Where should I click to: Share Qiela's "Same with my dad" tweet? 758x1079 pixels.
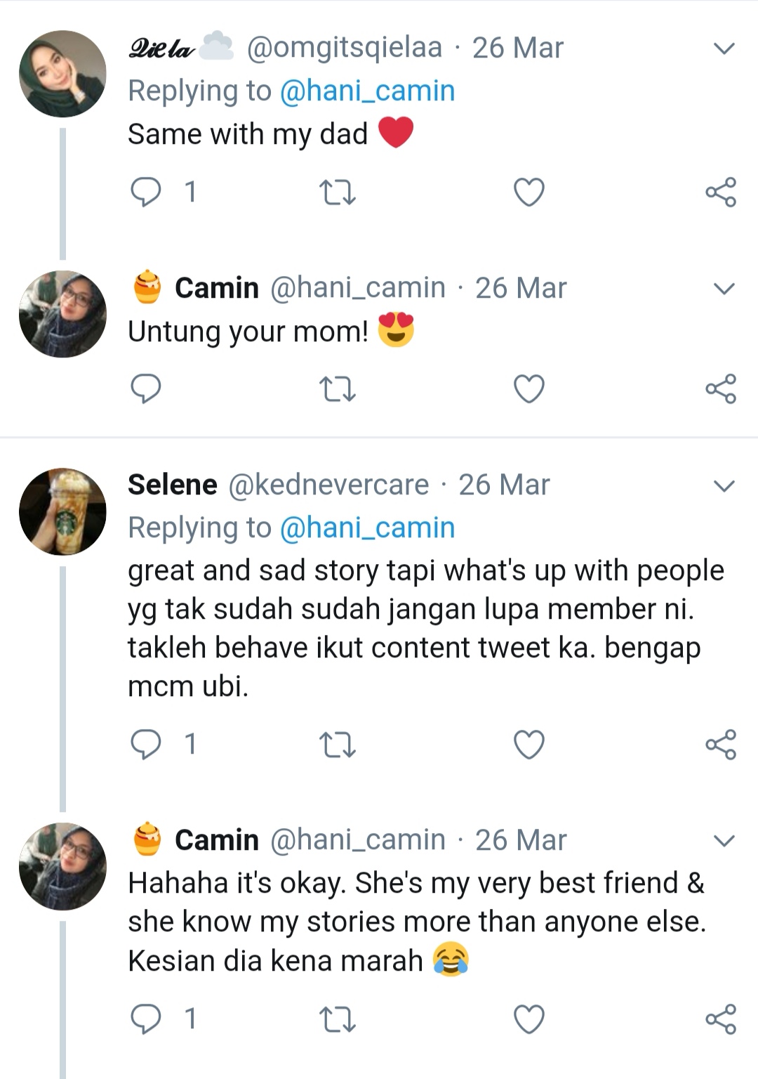pyautogui.click(x=721, y=192)
